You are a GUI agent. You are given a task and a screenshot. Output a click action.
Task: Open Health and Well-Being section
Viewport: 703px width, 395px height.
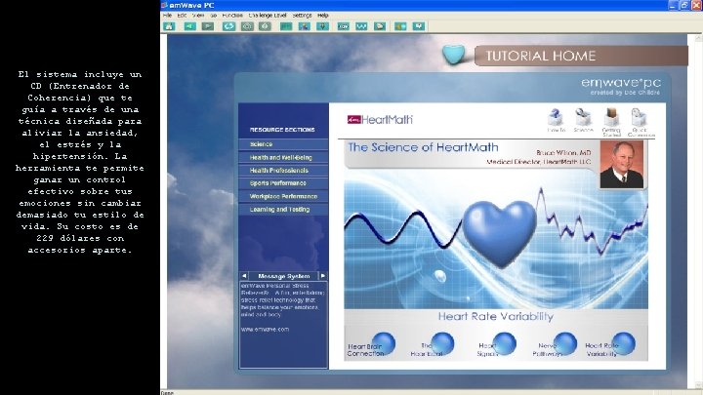[283, 158]
